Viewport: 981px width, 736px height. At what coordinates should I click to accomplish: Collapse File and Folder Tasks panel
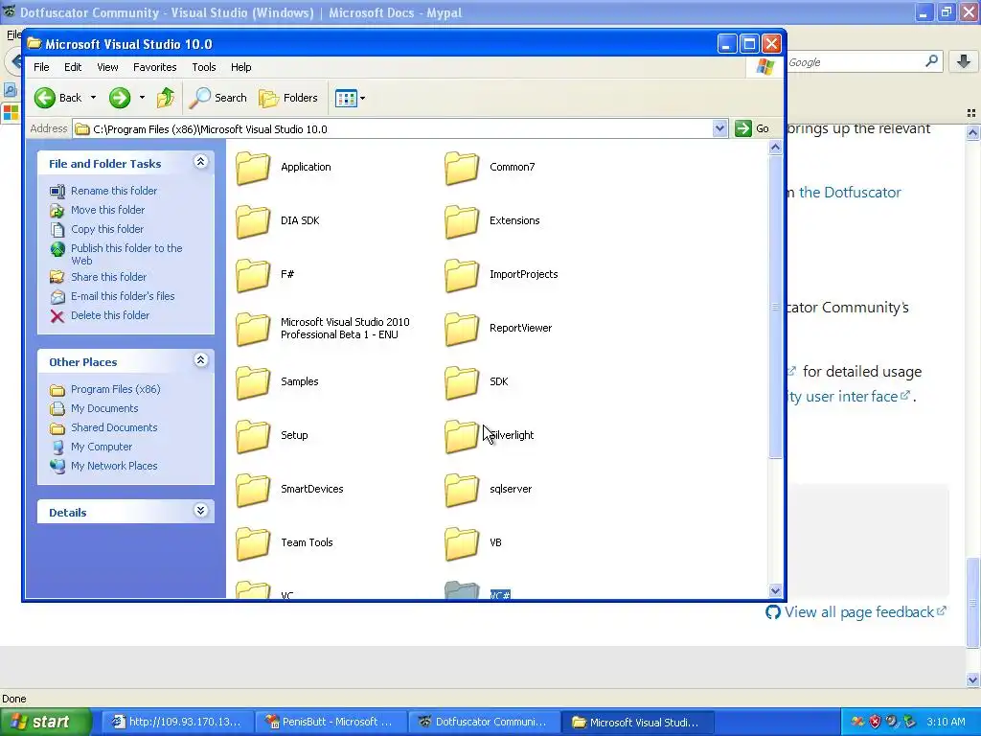pos(200,162)
